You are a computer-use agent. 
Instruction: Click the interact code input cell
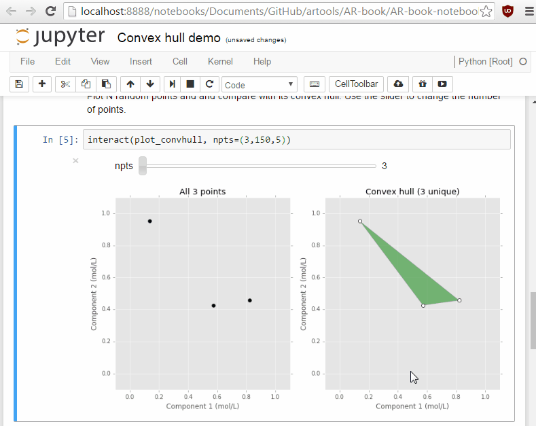coord(296,140)
